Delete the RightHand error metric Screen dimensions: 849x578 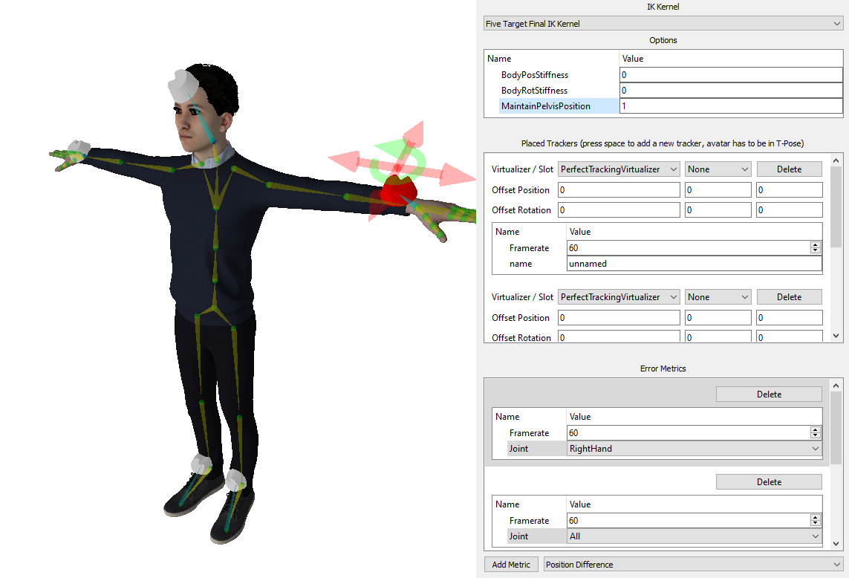click(769, 394)
